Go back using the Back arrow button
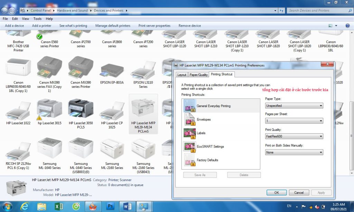Image resolution: width=354 pixels, height=212 pixels. (4, 10)
